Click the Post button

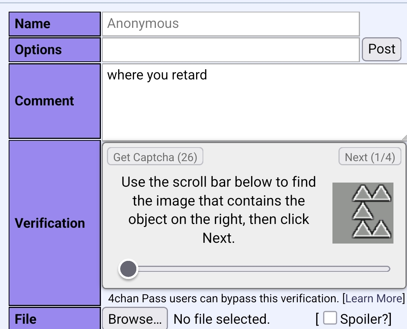click(381, 49)
